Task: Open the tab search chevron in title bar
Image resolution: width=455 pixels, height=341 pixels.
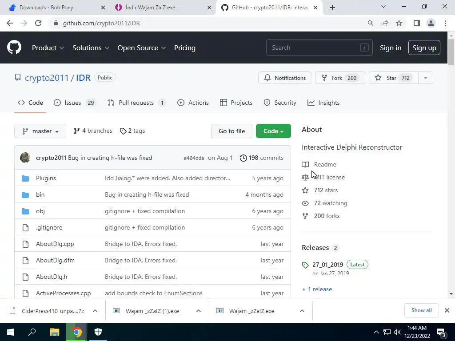Action: coord(383,6)
